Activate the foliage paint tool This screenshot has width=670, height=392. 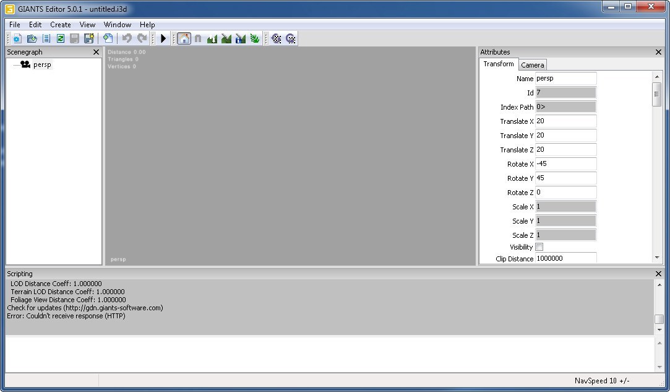254,38
